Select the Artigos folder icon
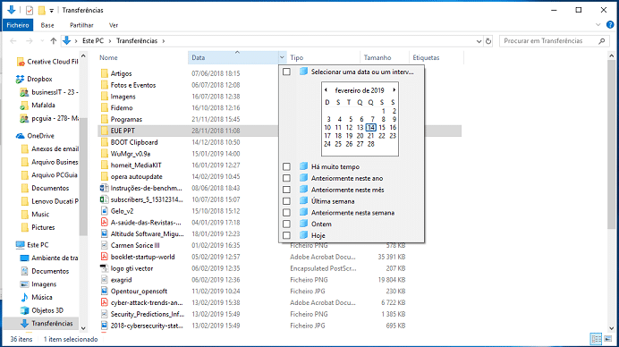 105,73
